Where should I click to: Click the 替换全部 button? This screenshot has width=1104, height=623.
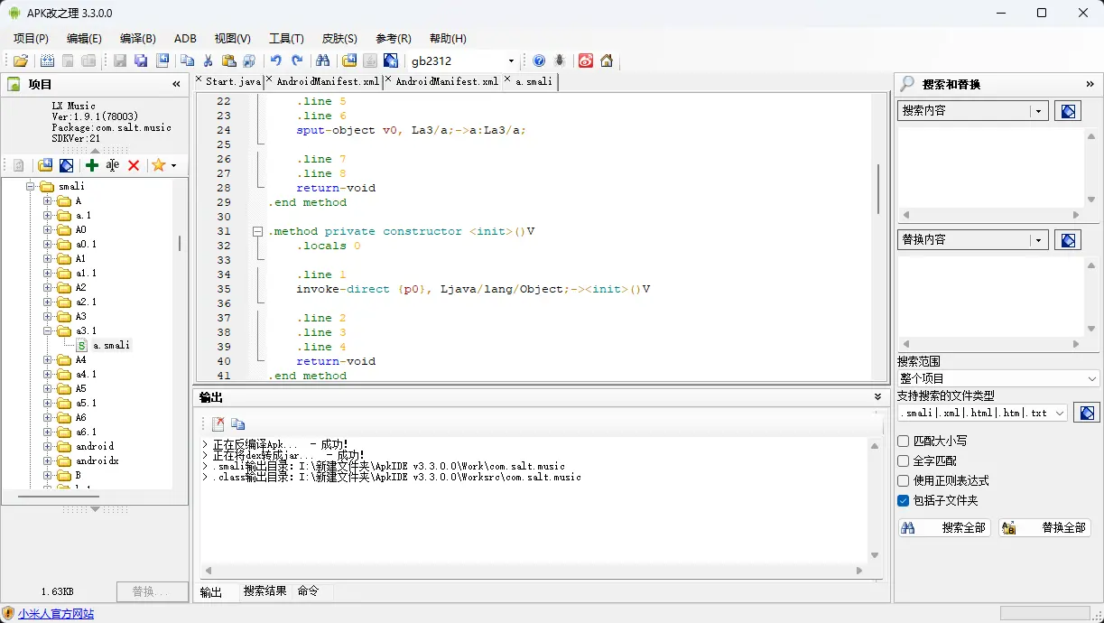coord(1044,528)
